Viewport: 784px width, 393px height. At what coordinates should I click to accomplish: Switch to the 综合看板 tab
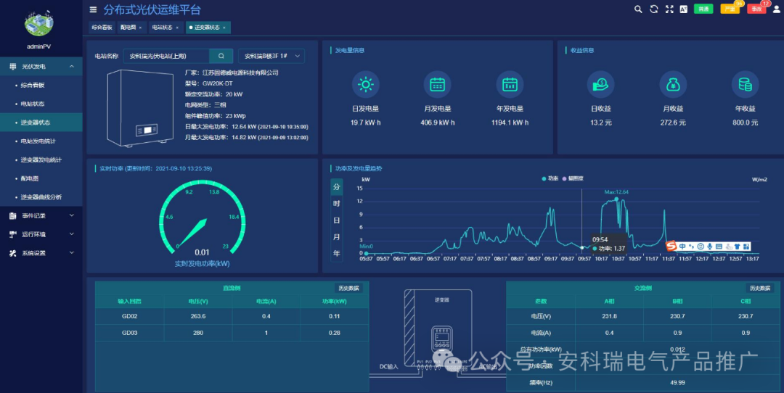102,28
